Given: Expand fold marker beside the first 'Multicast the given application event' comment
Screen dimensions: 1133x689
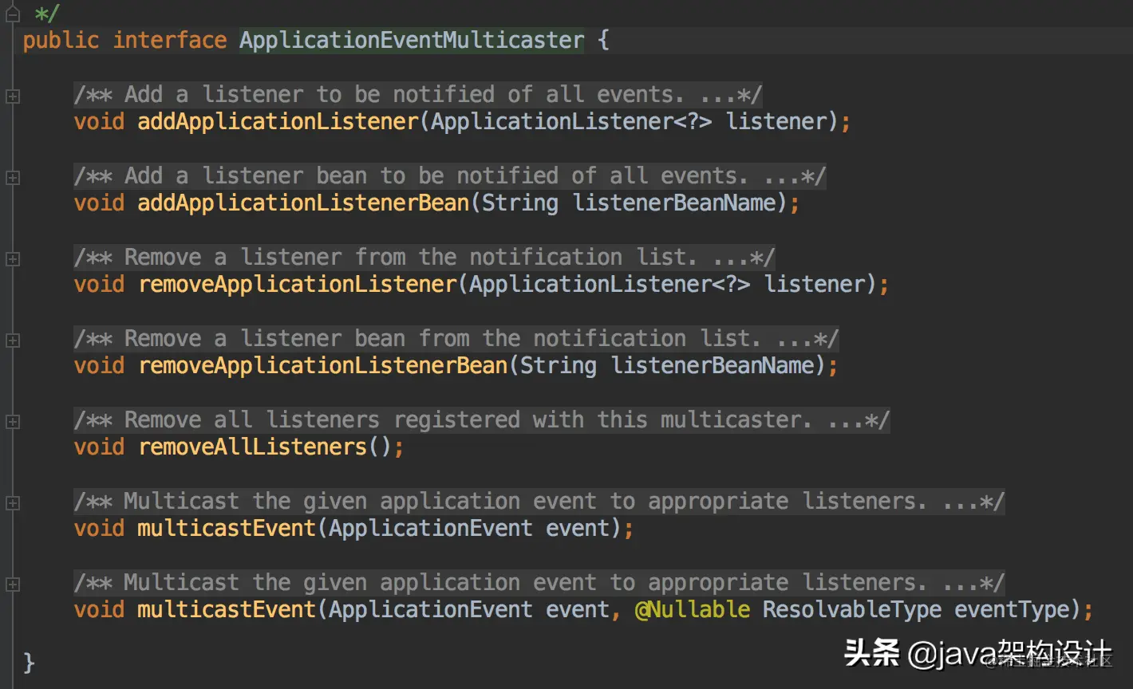Looking at the screenshot, I should tap(13, 503).
